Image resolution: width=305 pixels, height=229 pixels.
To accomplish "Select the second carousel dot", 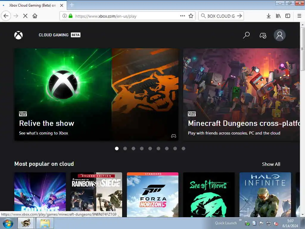I will [x=125, y=148].
